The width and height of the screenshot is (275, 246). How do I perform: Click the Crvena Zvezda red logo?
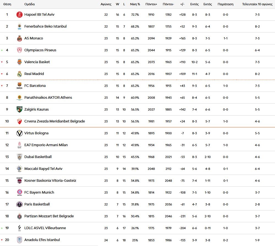[19, 121]
